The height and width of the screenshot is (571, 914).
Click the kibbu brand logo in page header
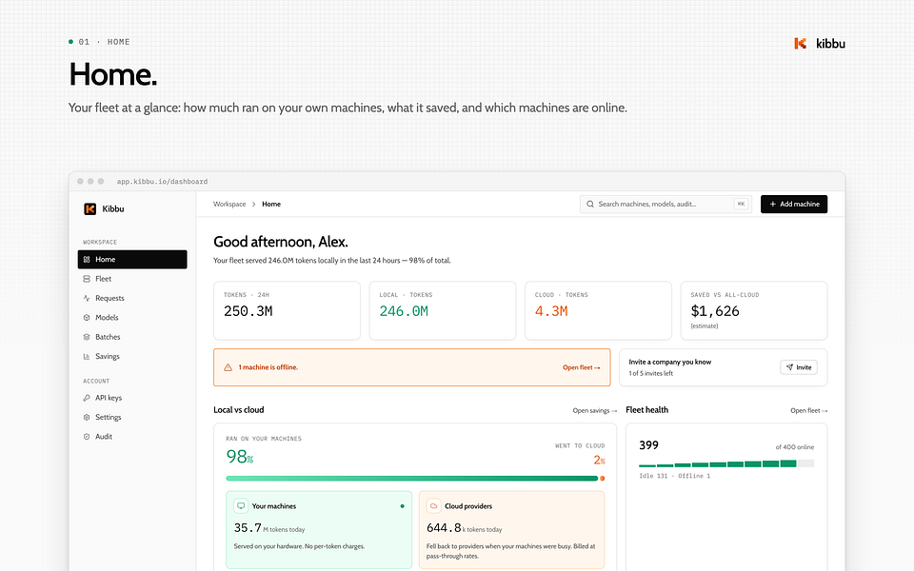point(820,44)
